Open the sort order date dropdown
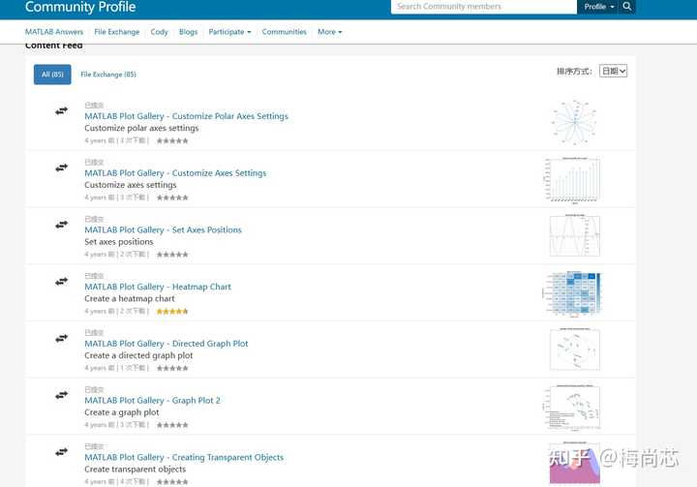 (613, 71)
